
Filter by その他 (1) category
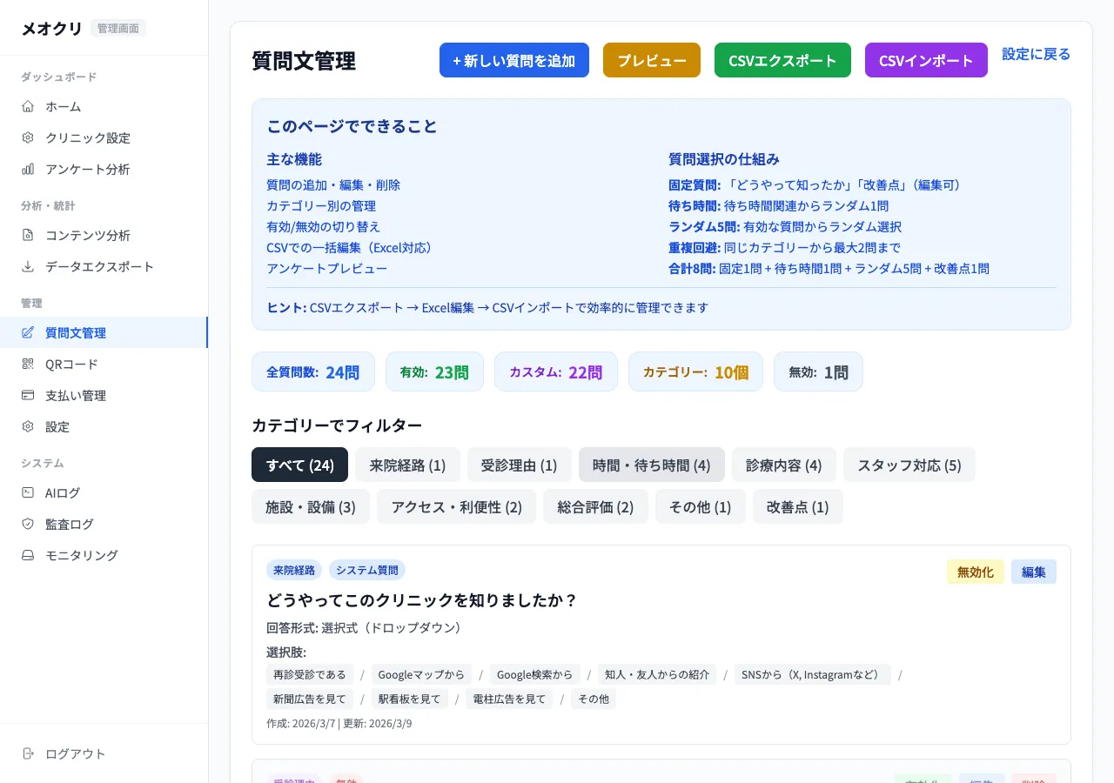701,506
